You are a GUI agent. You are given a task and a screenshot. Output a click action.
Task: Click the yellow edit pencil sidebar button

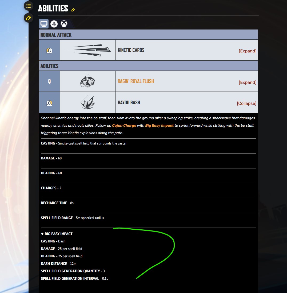[x=29, y=18]
